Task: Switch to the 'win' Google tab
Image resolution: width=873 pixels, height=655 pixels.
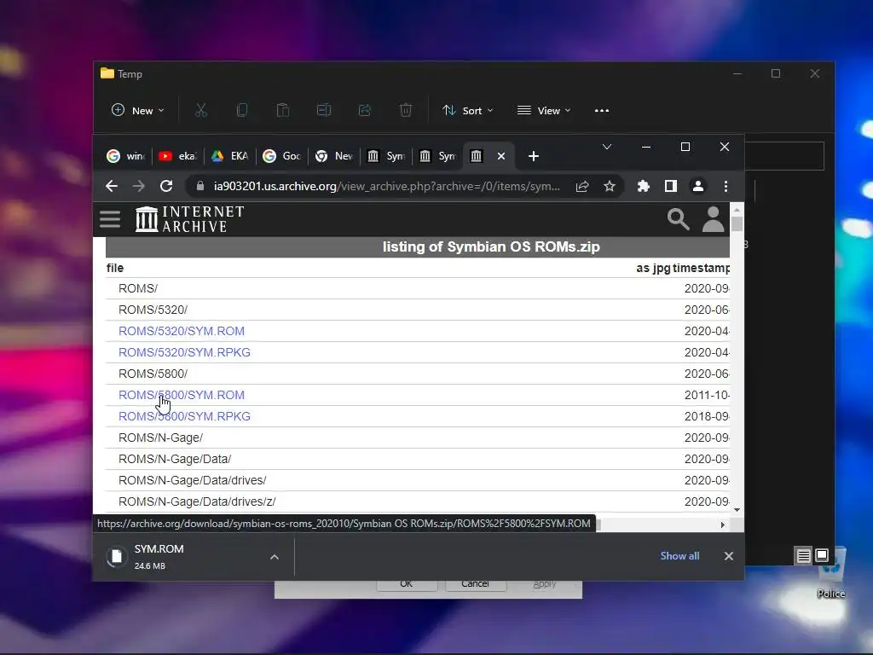Action: point(126,156)
